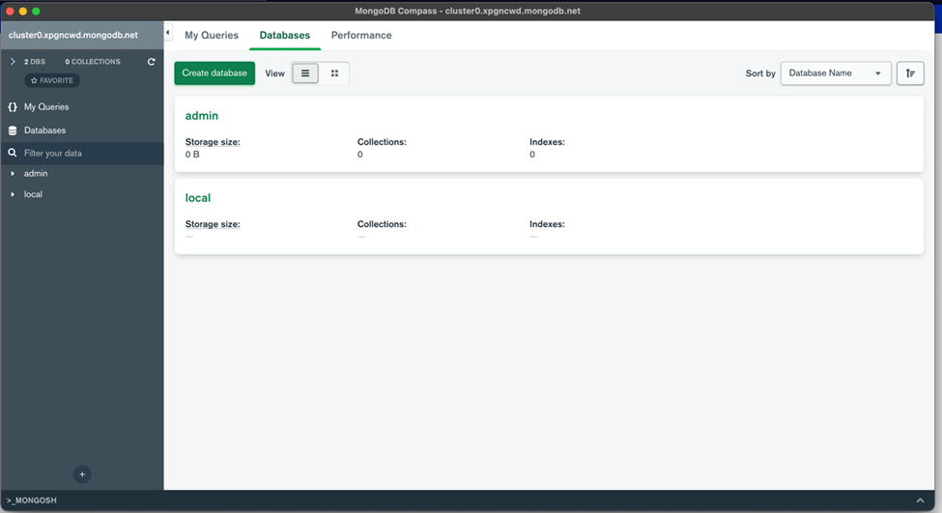The width and height of the screenshot is (942, 513).
Task: Collapse the sidebar with the arrow toggle
Action: click(167, 33)
